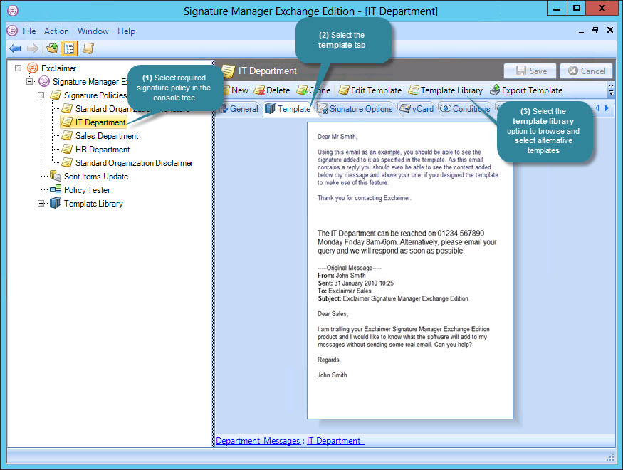Open the File menu

(x=29, y=31)
